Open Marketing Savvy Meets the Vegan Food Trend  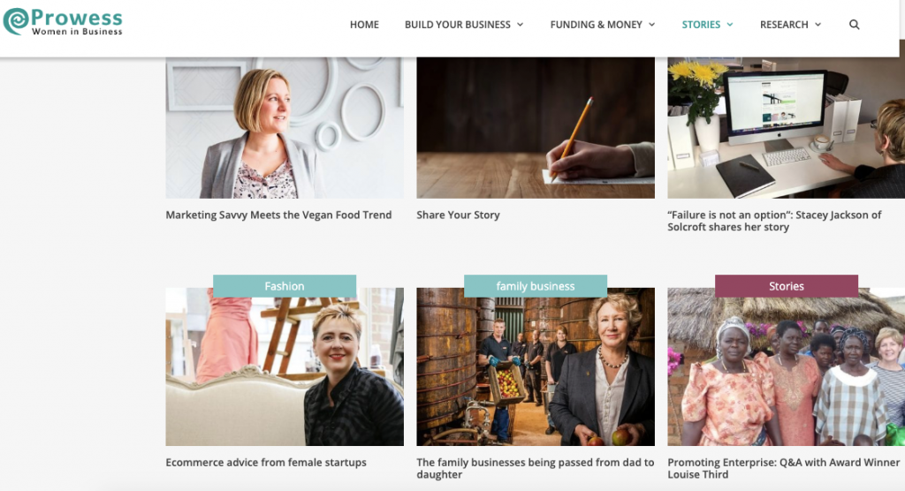coord(278,215)
